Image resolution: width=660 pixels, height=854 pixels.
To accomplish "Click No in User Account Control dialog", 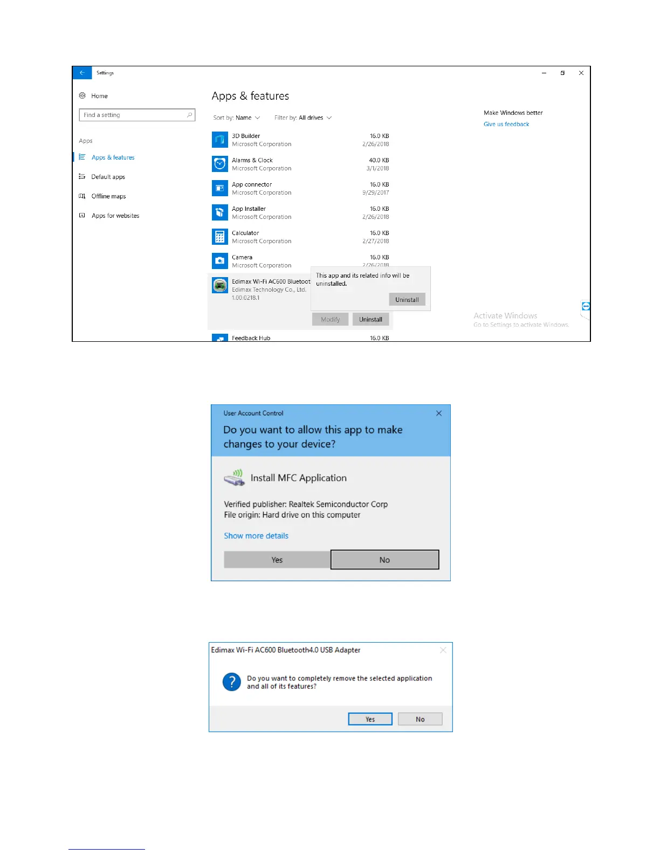I will (x=384, y=560).
